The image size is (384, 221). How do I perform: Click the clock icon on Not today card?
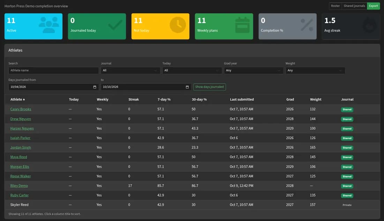tap(178, 25)
